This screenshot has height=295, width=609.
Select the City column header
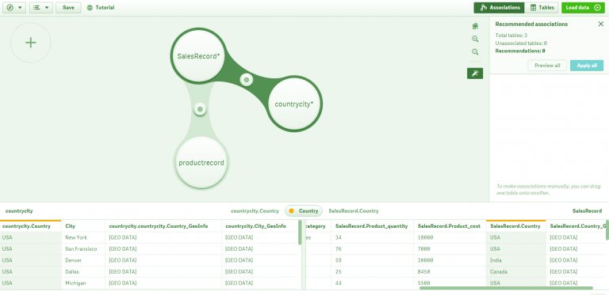tap(83, 226)
